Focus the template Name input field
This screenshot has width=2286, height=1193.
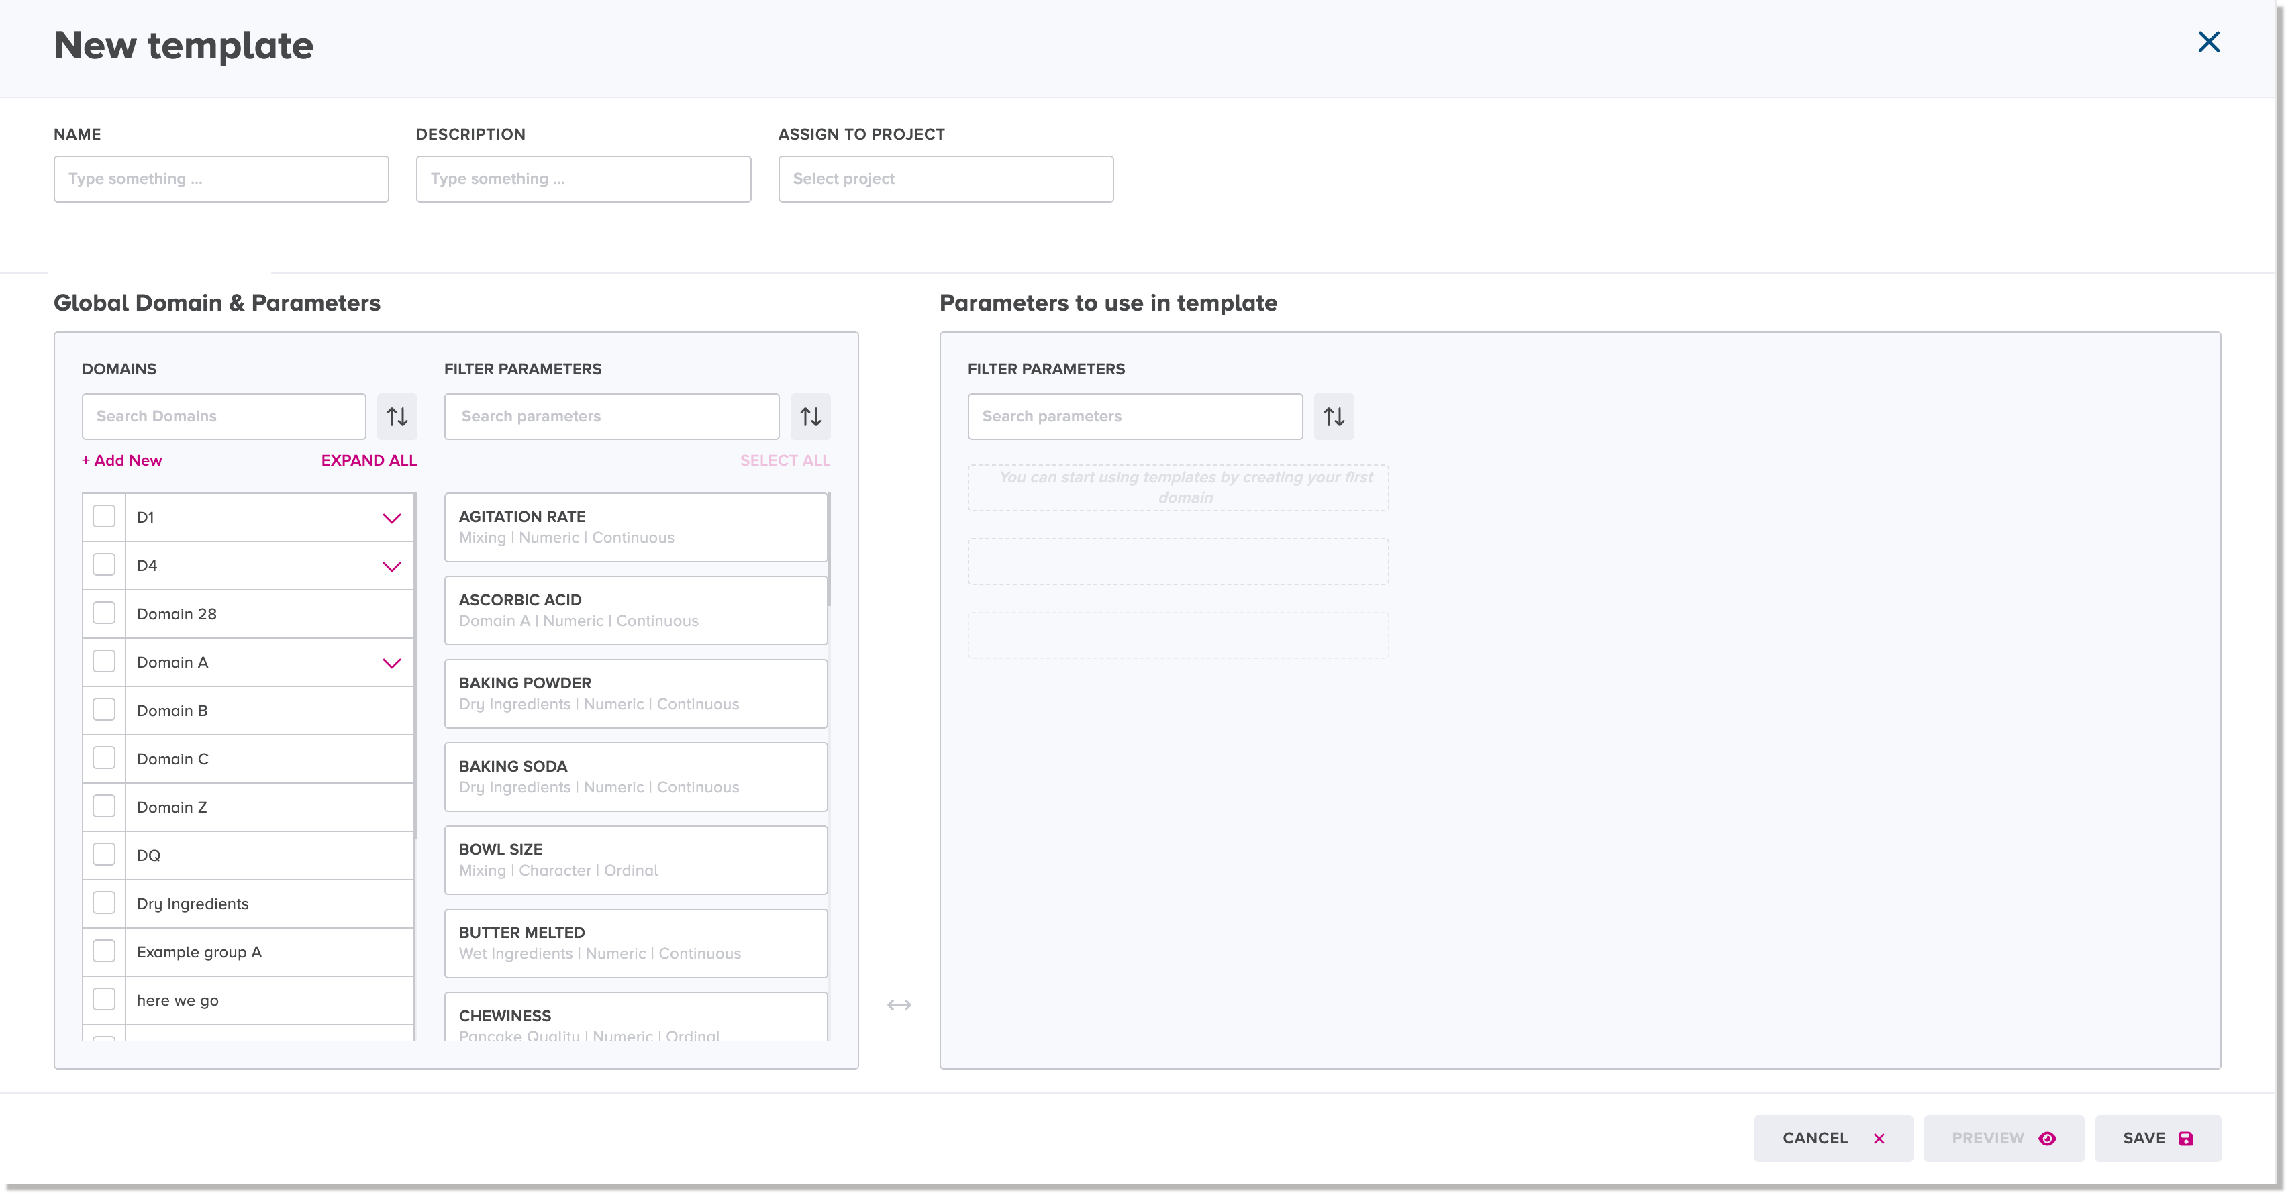tap(221, 179)
